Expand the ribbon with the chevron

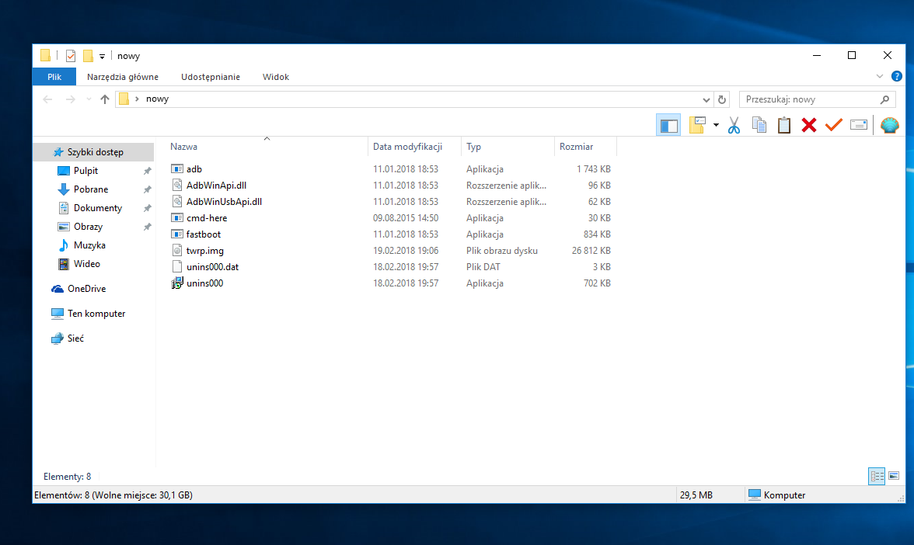coord(880,76)
